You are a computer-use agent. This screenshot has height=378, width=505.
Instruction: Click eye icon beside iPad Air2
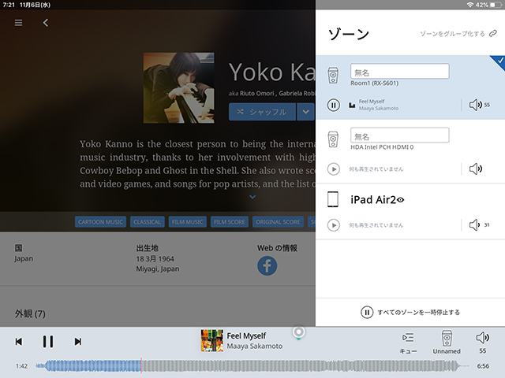pos(400,200)
